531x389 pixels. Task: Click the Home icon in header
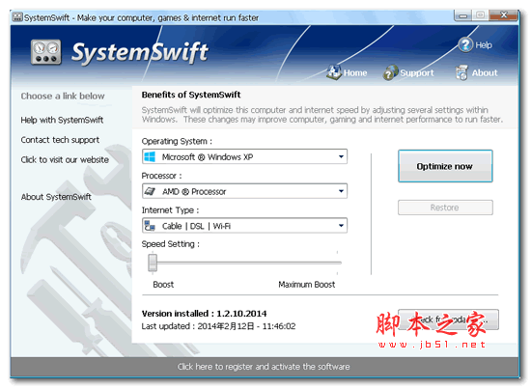point(334,72)
